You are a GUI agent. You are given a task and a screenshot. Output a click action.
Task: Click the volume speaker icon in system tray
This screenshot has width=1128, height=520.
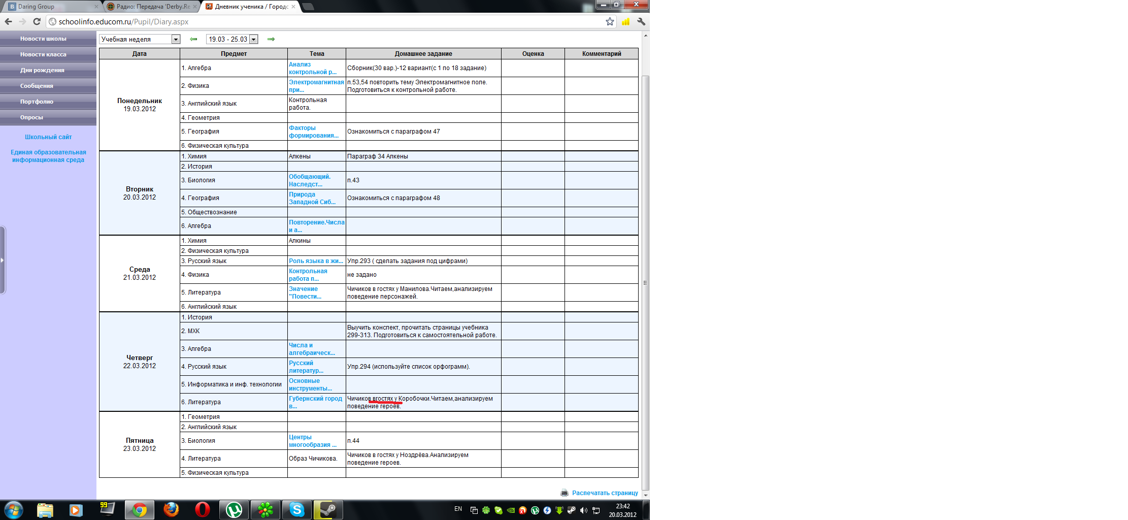pos(584,510)
